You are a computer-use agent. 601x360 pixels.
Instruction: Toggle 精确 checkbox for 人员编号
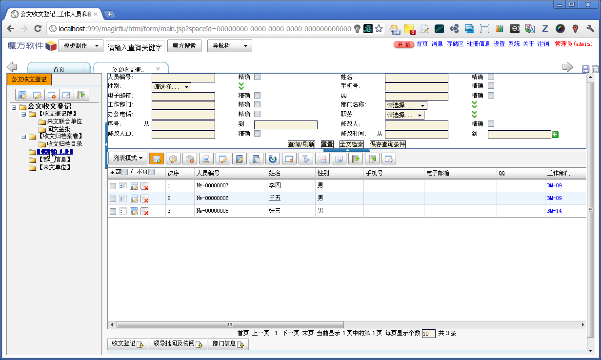pyautogui.click(x=257, y=77)
